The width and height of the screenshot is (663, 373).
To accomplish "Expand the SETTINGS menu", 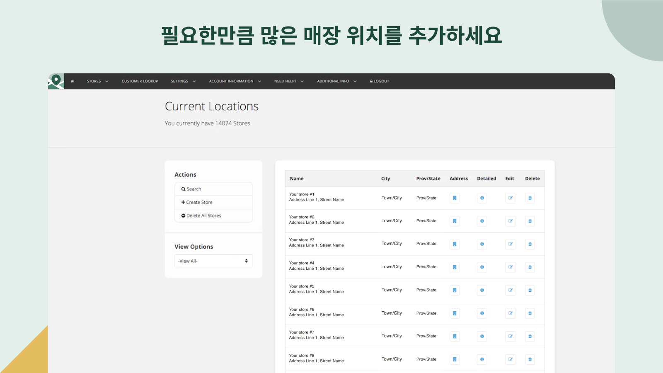I will pyautogui.click(x=183, y=81).
